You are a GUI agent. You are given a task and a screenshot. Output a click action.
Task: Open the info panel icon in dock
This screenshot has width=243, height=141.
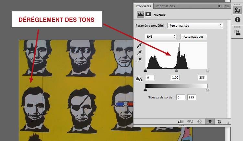coord(237,20)
